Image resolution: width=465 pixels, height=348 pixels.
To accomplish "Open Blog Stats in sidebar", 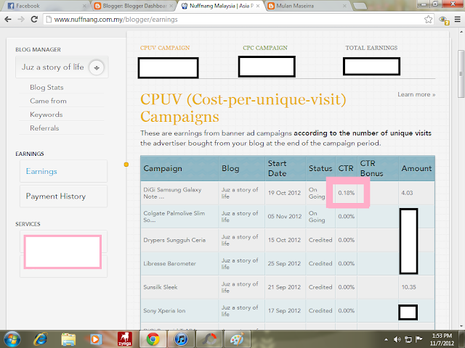I will pos(46,87).
